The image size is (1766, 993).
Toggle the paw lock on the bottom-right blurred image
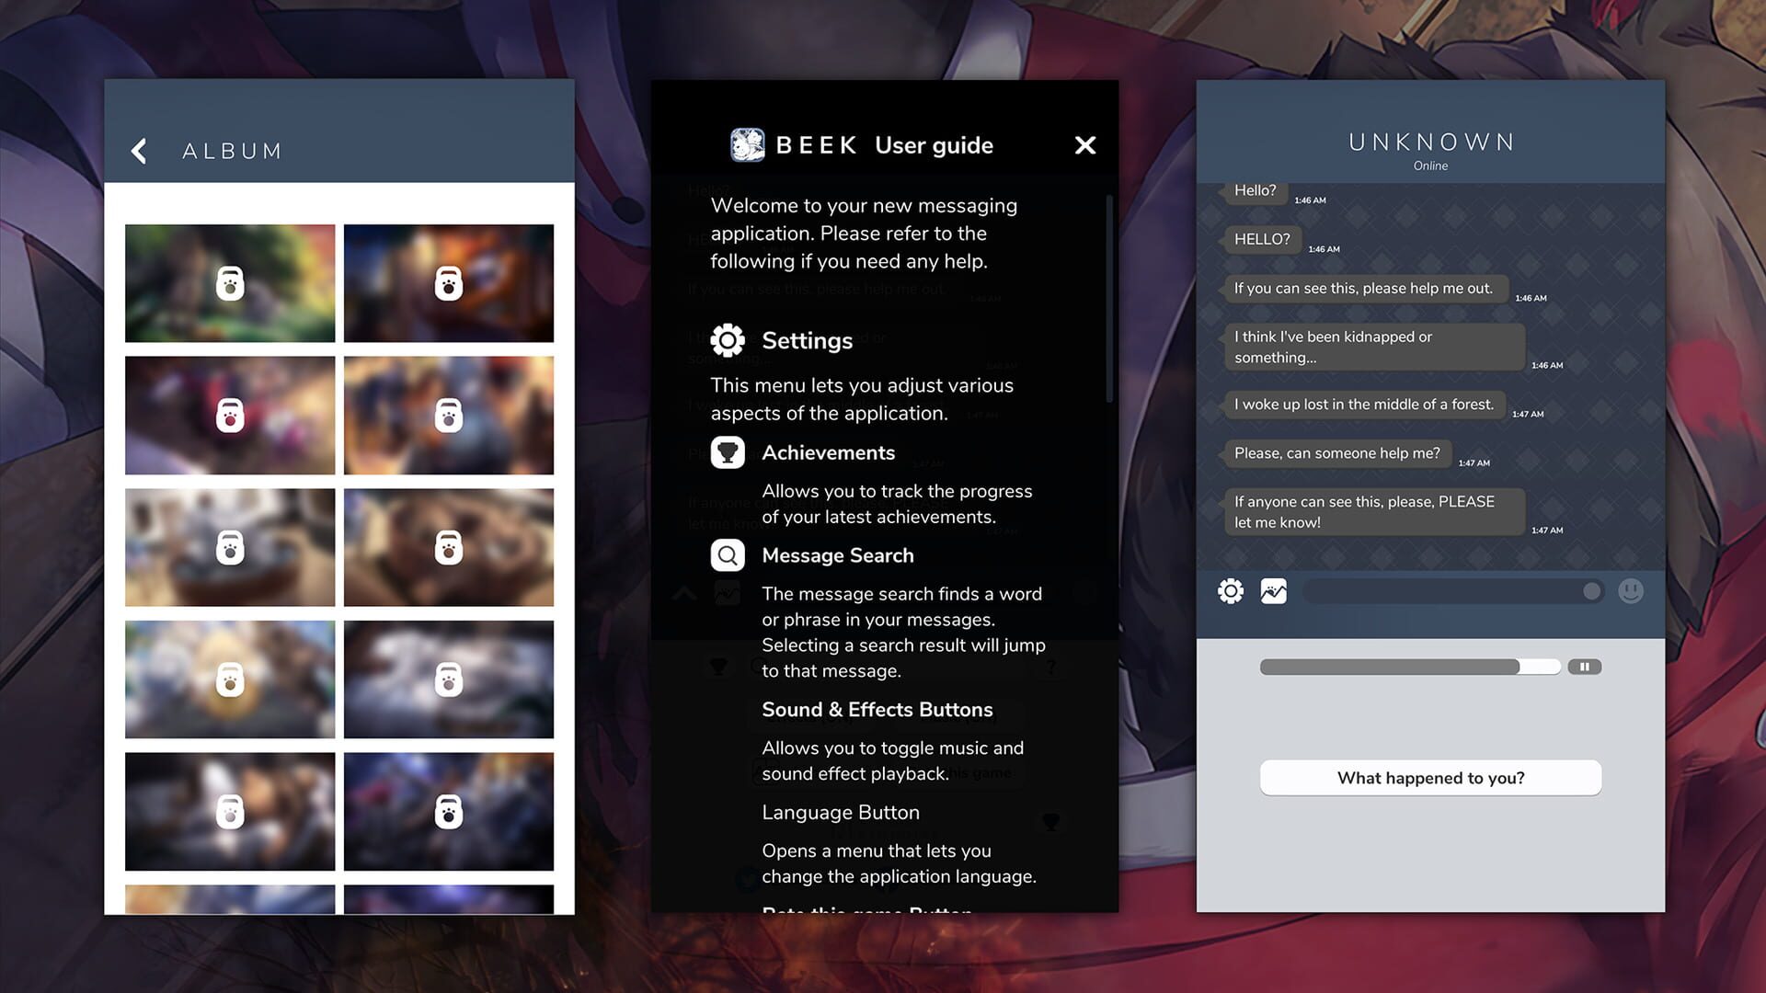point(448,811)
